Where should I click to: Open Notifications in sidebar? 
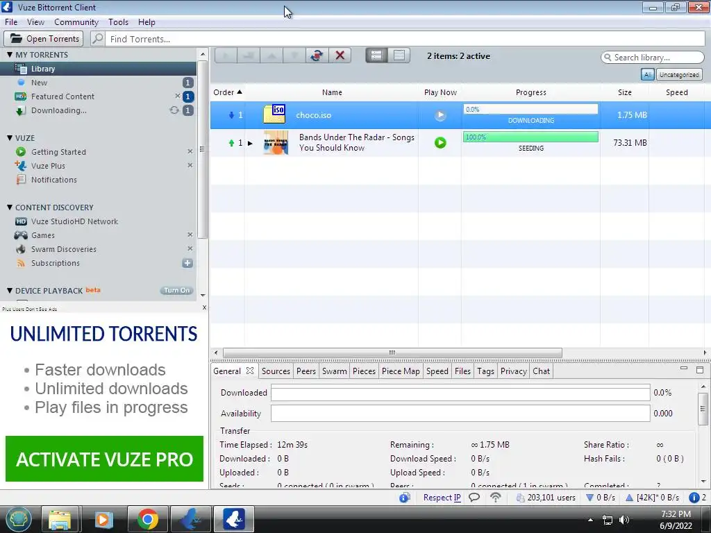tap(98, 180)
